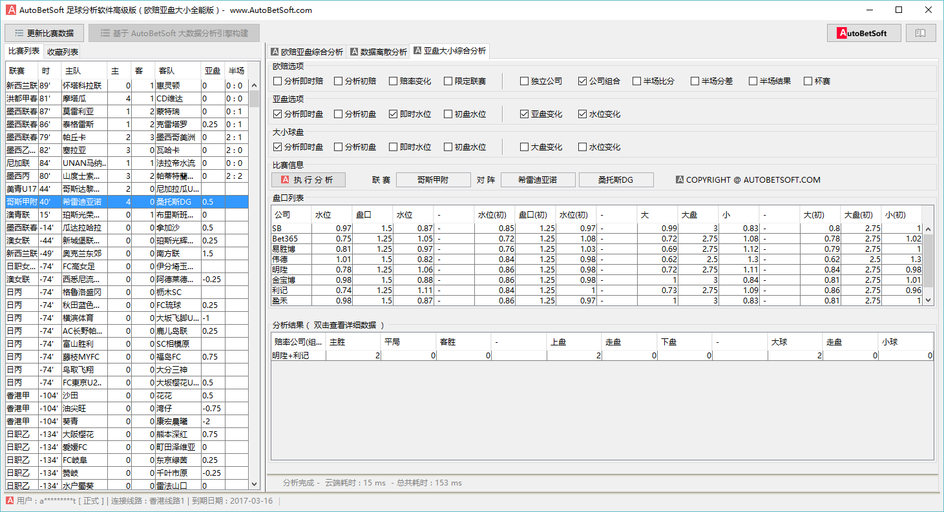The width and height of the screenshot is (944, 512).
Task: Enable the 杯赛 checkbox
Action: 817,81
